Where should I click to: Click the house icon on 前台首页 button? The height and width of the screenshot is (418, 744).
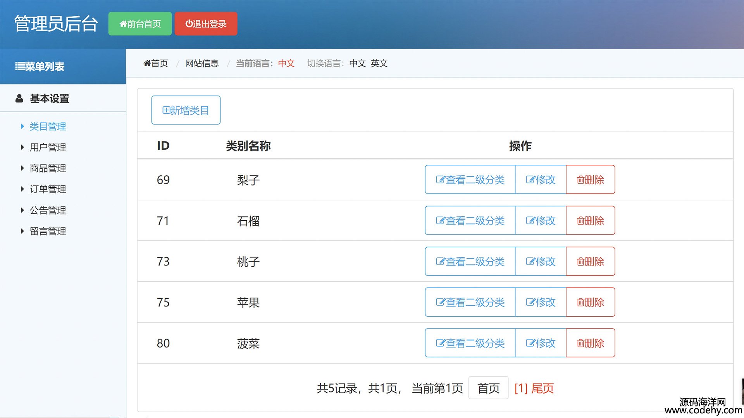(x=123, y=24)
